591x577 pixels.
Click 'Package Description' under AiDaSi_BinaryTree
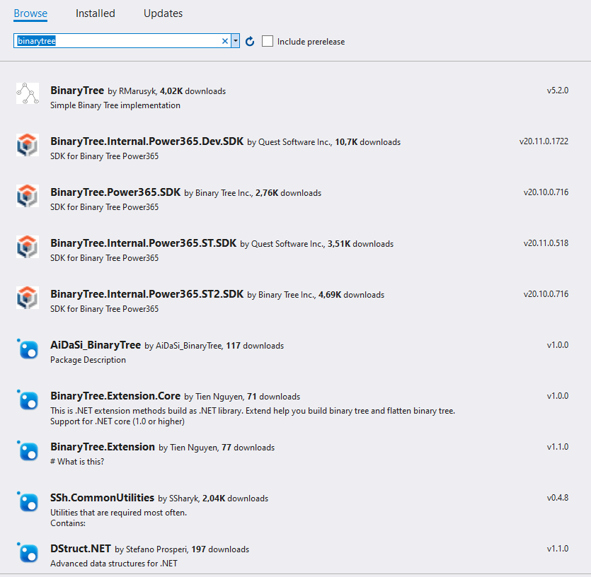pyautogui.click(x=88, y=360)
